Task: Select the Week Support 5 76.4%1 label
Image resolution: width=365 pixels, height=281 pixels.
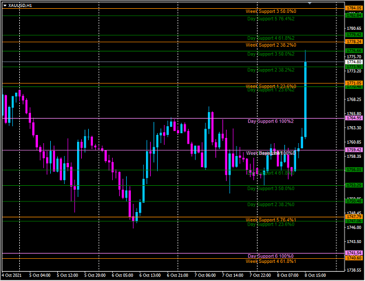Action: tap(271, 220)
